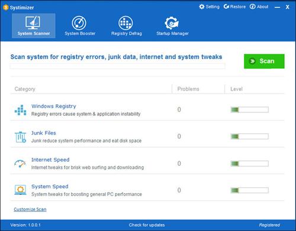This screenshot has height=231, width=296.
Task: Select the Internet Speed category title
Action: click(50, 160)
